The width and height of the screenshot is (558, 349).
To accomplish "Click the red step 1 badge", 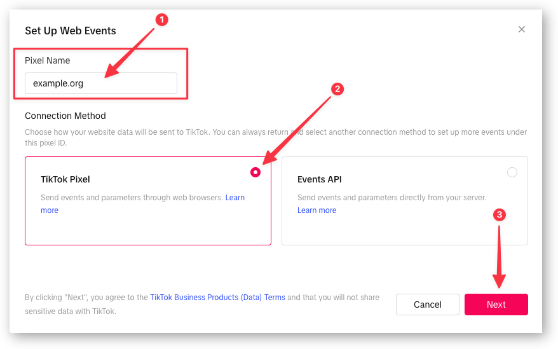I will [x=162, y=20].
